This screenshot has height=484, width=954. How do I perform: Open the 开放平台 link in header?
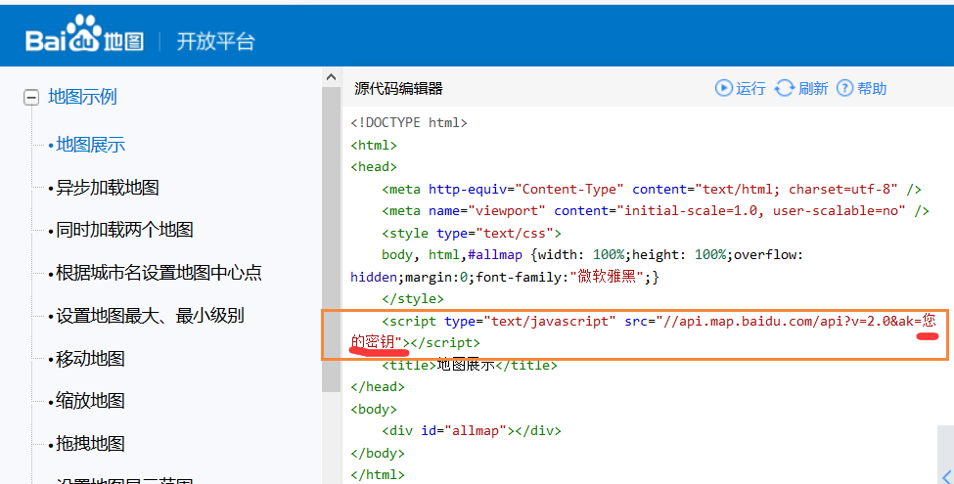pos(215,41)
